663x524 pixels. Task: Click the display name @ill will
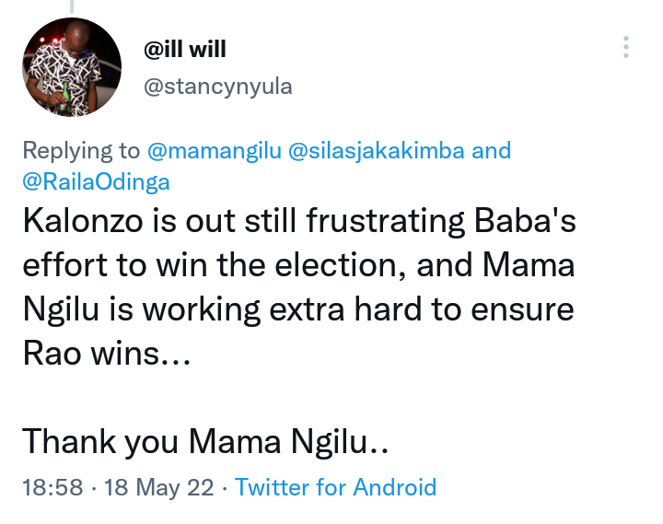tap(185, 49)
